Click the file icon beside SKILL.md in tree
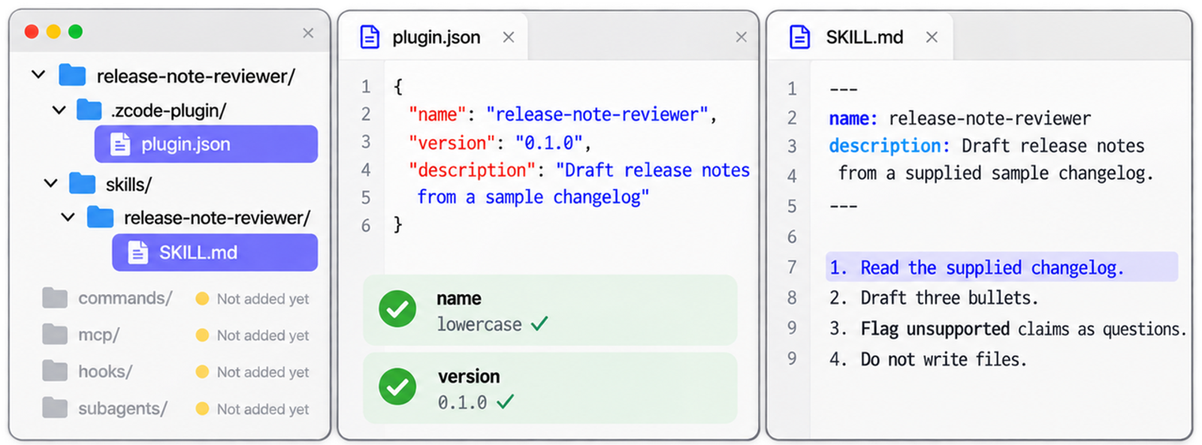Image resolution: width=1202 pixels, height=445 pixels. [x=137, y=252]
